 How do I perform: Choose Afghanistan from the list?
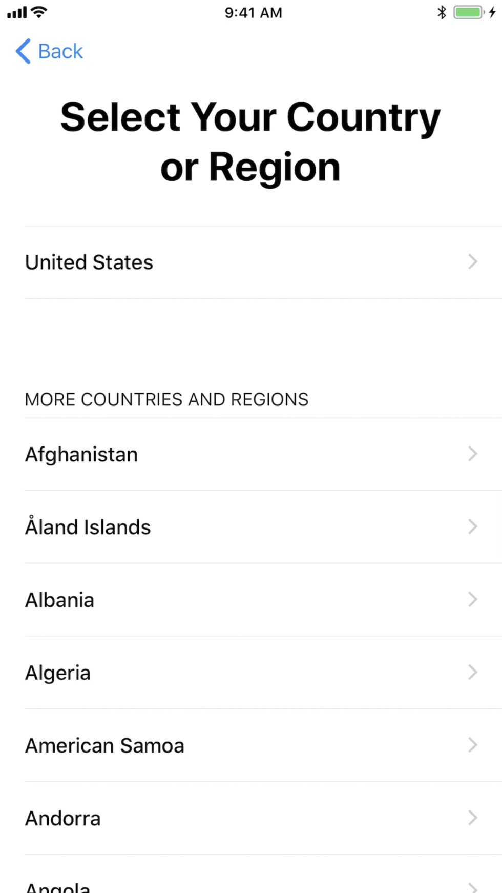(x=81, y=455)
